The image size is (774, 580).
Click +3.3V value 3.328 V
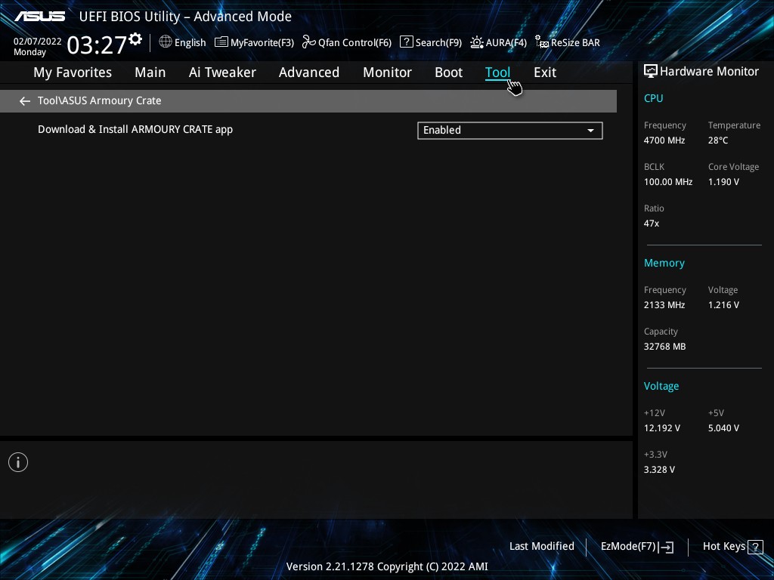pyautogui.click(x=659, y=470)
